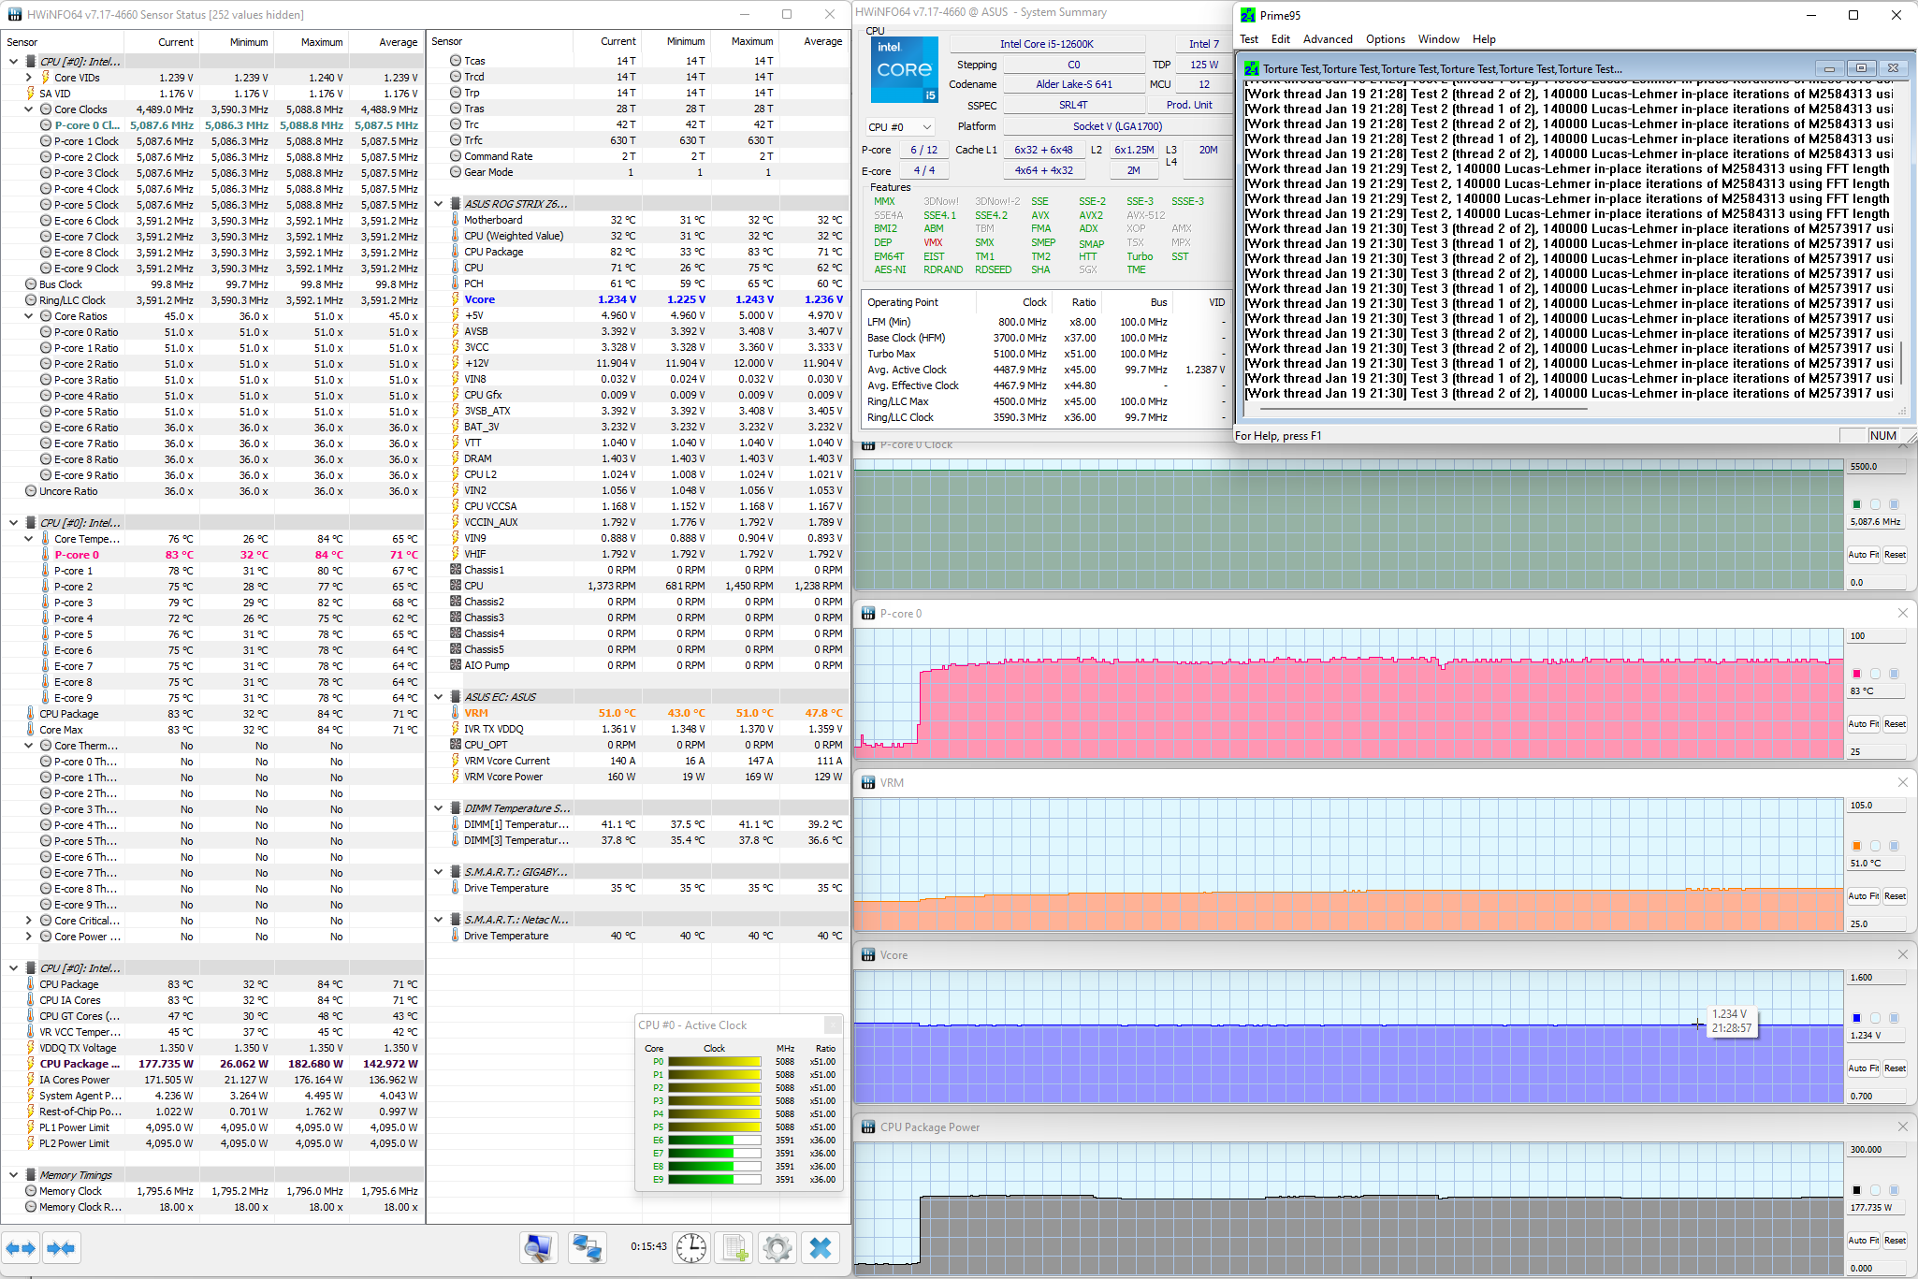This screenshot has width=1918, height=1279.
Task: Open Prime95 Options menu
Action: coord(1385,39)
